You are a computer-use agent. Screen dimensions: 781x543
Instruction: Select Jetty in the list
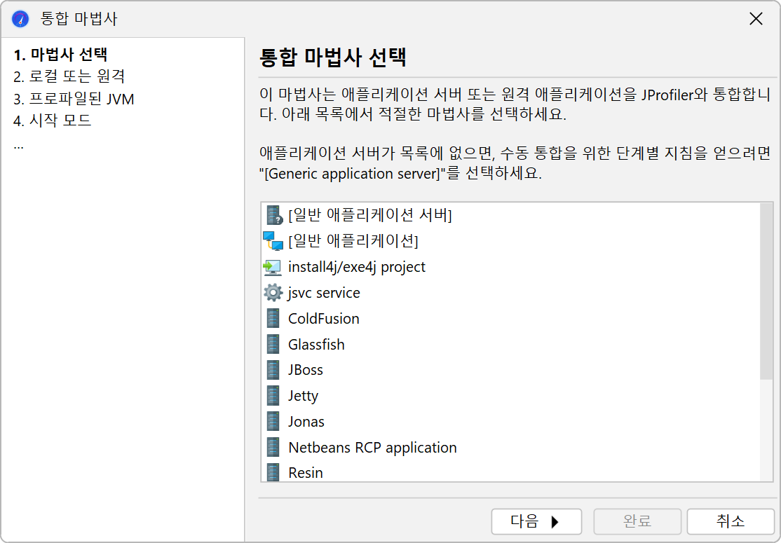[x=510, y=396]
